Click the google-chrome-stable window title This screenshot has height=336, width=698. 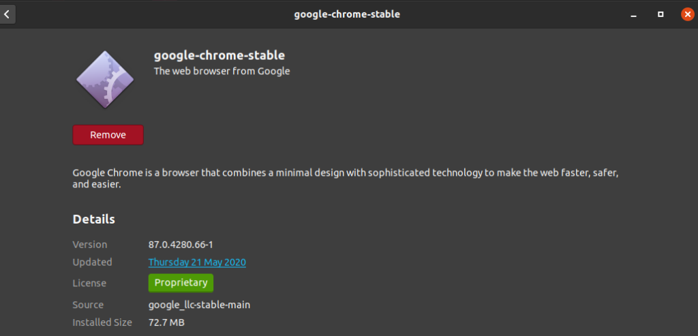tap(347, 14)
